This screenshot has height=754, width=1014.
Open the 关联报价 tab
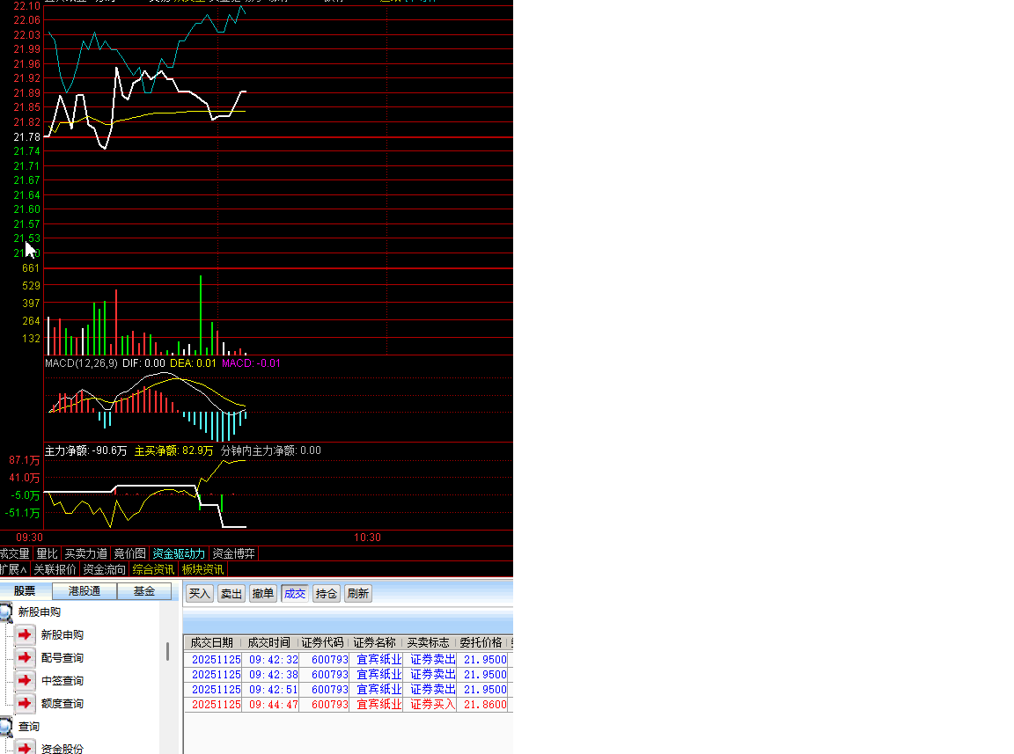[x=55, y=569]
